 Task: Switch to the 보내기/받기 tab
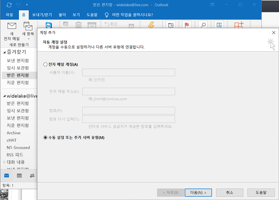coord(42,15)
